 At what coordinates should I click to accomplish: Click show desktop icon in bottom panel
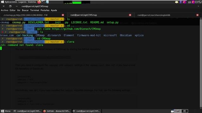[172, 111]
